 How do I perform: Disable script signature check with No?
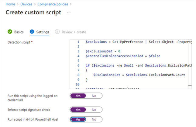pos(94,110)
